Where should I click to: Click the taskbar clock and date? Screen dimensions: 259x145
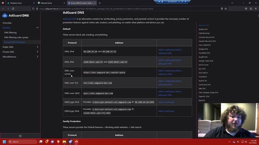tap(253, 142)
